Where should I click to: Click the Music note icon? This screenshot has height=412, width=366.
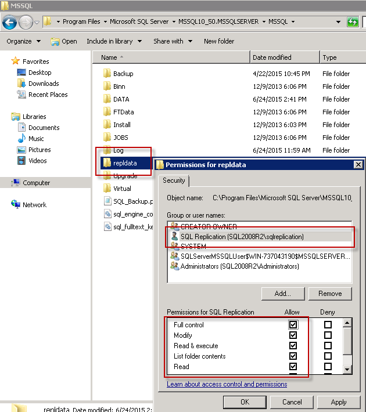pos(21,138)
